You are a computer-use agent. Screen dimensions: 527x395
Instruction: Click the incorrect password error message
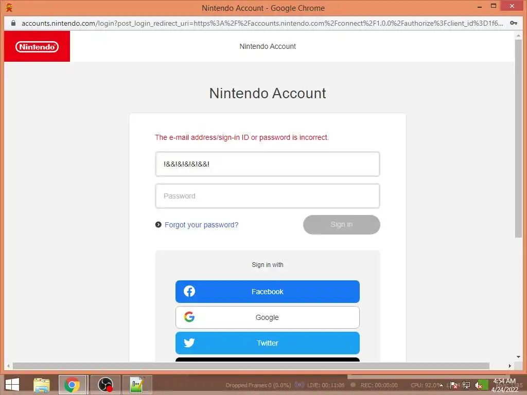(x=242, y=137)
